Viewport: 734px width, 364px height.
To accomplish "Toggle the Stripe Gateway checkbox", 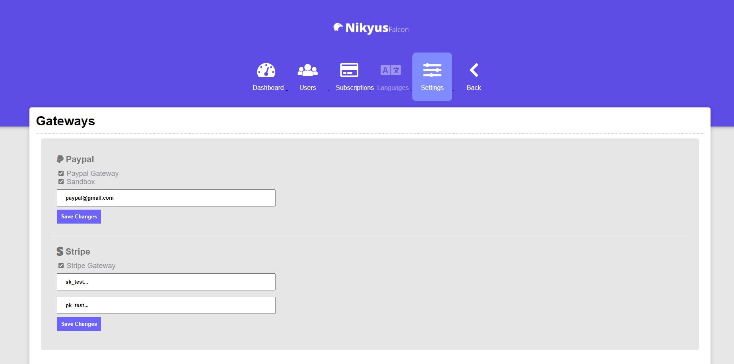I will point(61,266).
